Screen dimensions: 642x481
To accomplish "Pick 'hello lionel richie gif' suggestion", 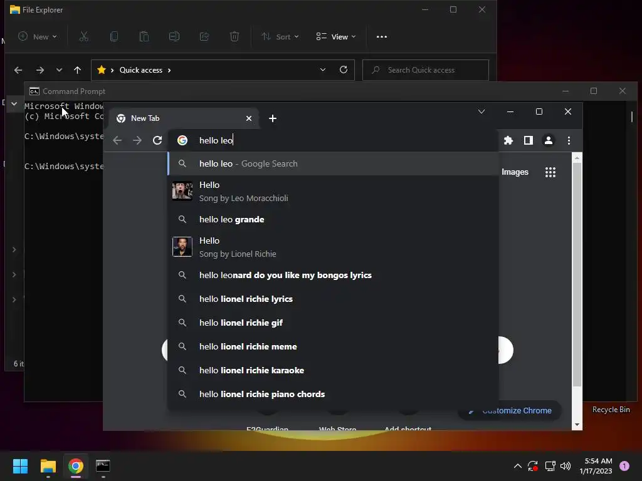I will click(x=334, y=323).
